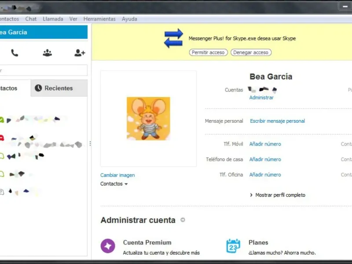This screenshot has height=264, width=352.
Task: Click the Administrar cuenta heading
Action: (x=138, y=220)
